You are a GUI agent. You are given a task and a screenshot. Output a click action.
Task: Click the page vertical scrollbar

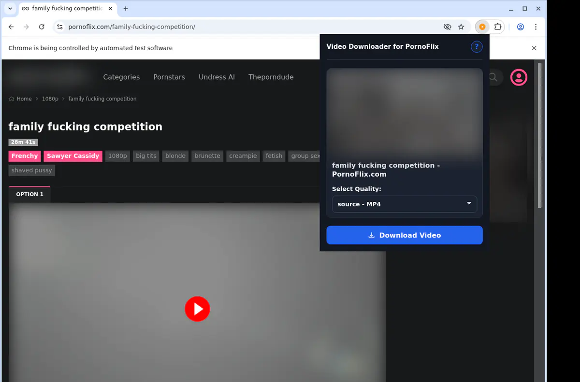tap(540, 135)
